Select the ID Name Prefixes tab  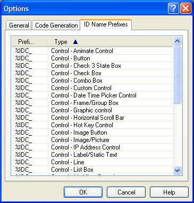coord(106,24)
